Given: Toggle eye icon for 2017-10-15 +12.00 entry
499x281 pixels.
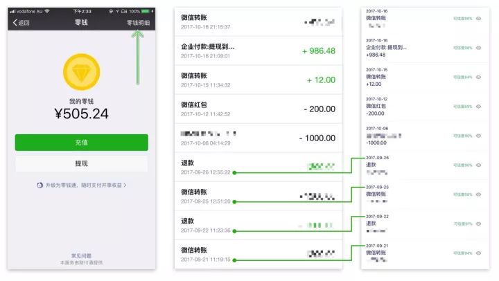Looking at the screenshot, I should [478, 77].
